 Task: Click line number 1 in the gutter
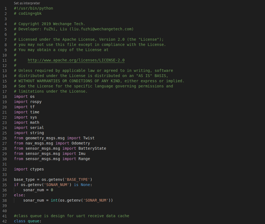[6, 8]
